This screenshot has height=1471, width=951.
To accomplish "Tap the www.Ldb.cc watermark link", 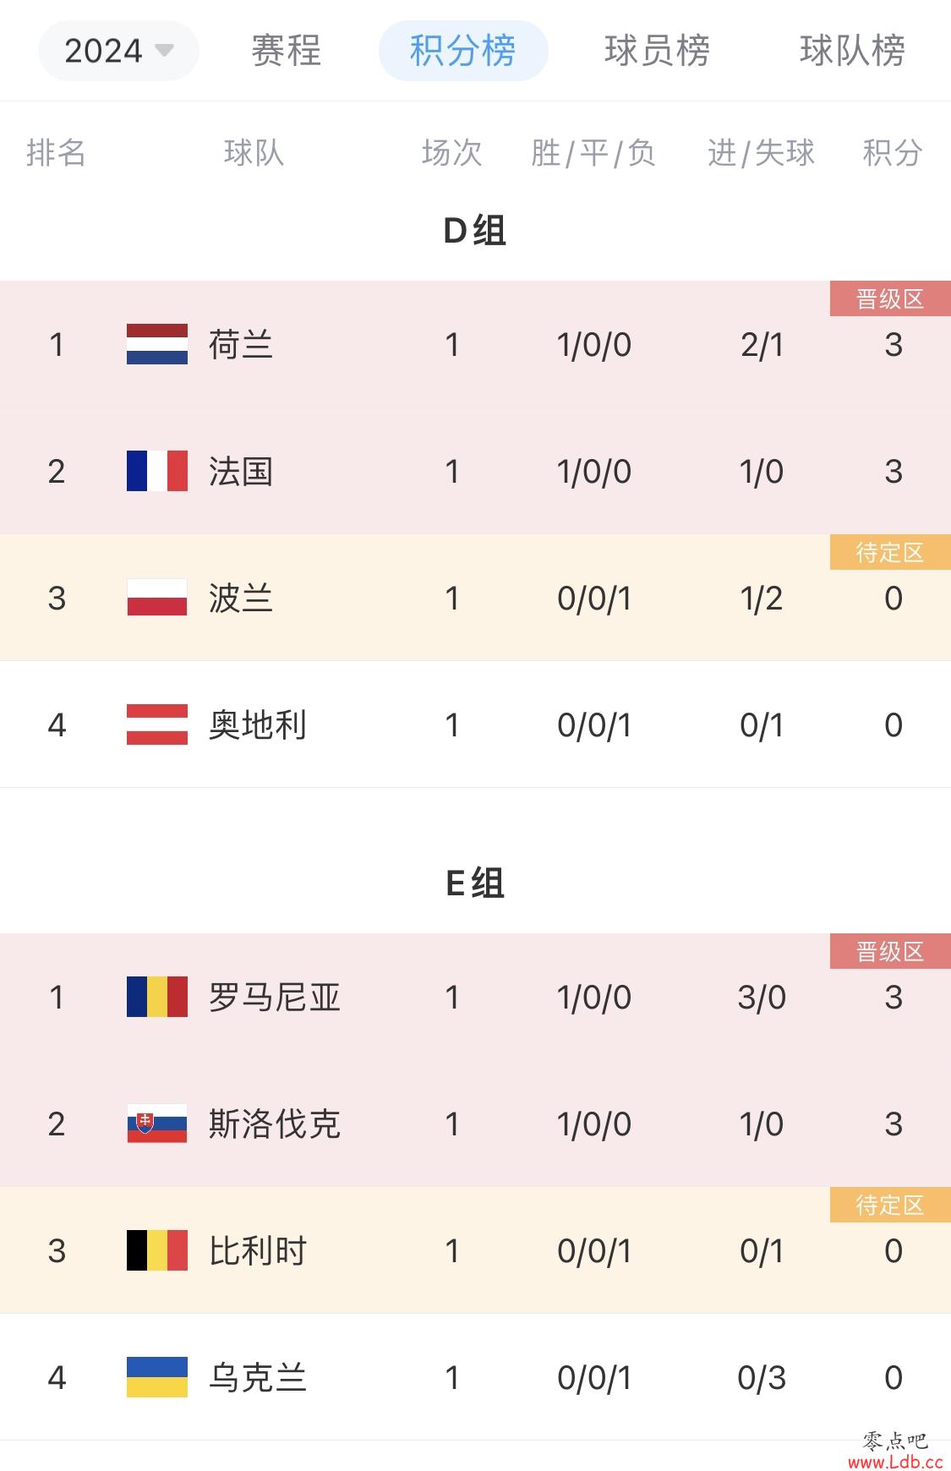I will pyautogui.click(x=895, y=1462).
